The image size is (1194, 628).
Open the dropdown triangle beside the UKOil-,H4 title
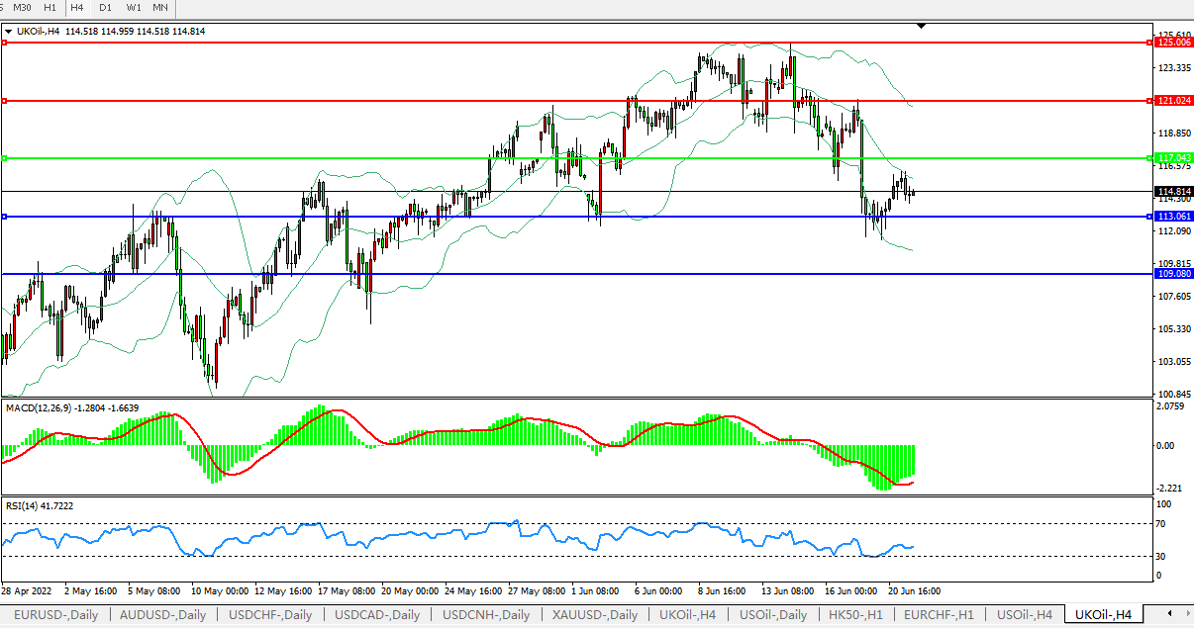9,32
